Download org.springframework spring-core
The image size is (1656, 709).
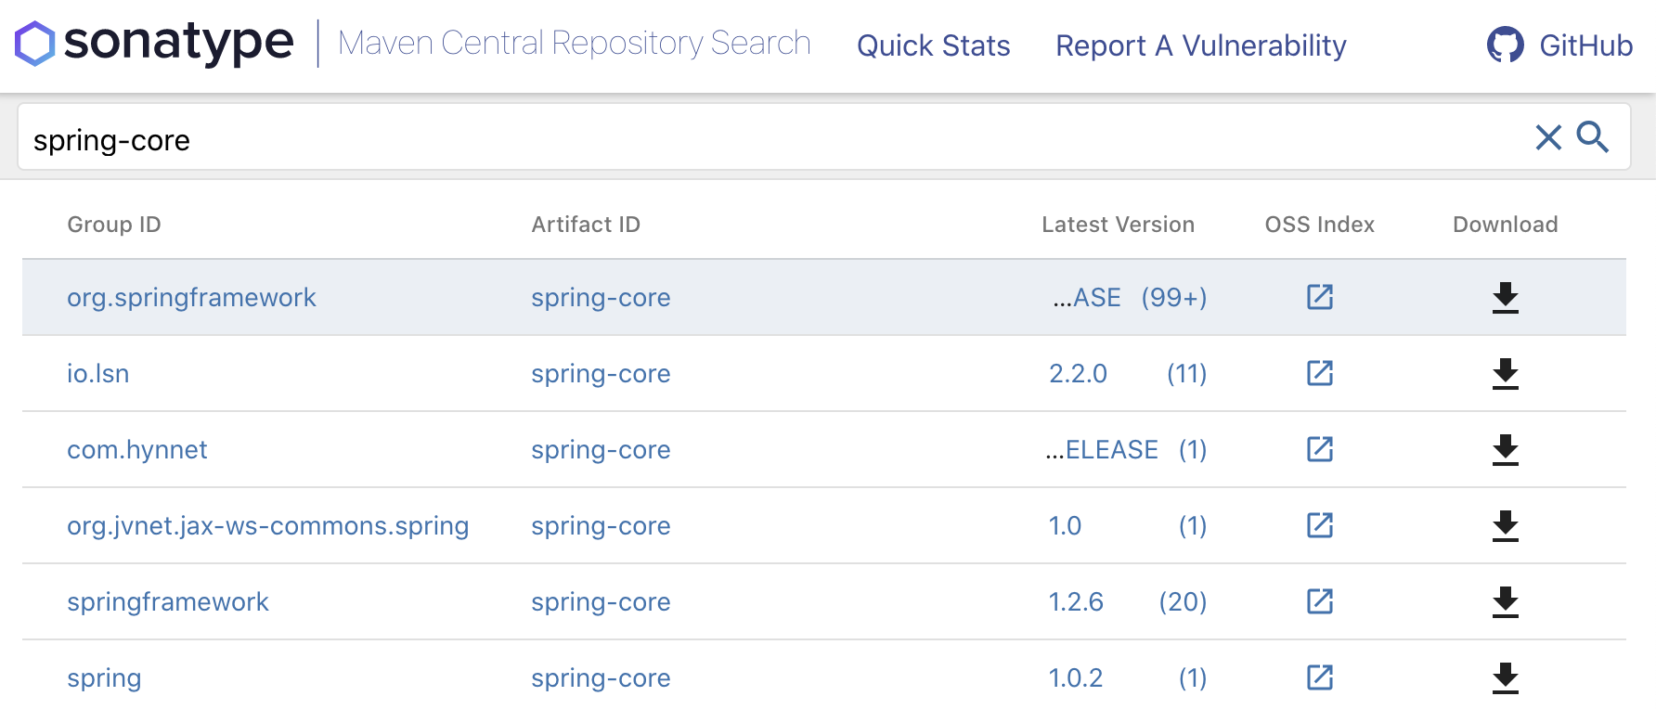click(x=1506, y=298)
